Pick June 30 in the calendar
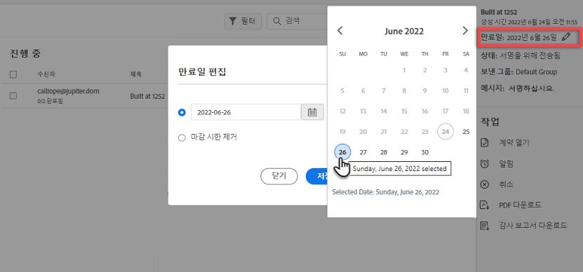Image resolution: width=583 pixels, height=272 pixels. click(425, 152)
